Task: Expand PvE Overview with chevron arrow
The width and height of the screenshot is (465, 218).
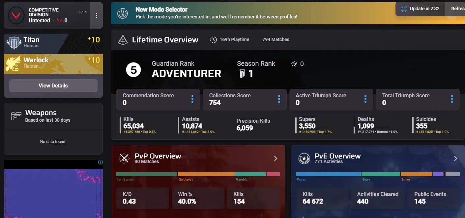Action: [x=456, y=158]
